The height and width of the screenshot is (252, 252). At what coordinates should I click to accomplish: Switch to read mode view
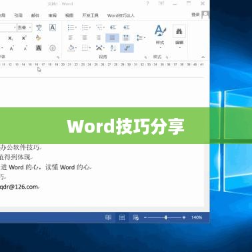coord(108,217)
